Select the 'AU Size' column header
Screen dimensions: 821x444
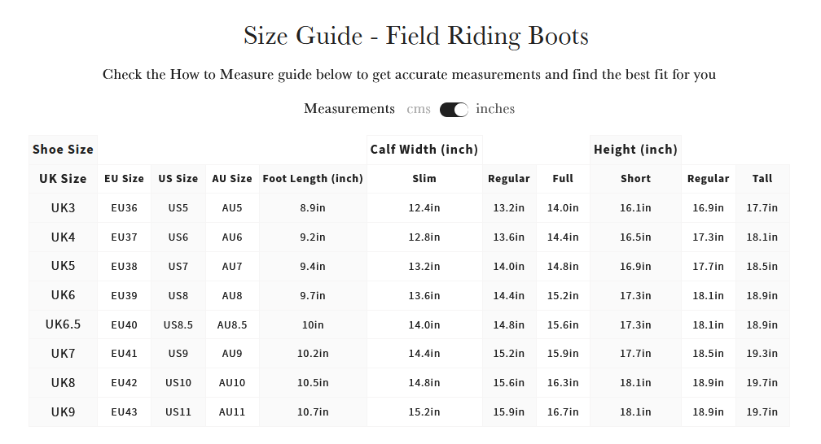232,179
